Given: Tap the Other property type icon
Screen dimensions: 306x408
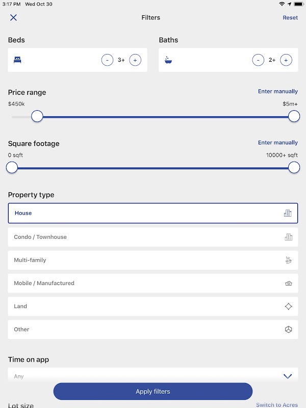Looking at the screenshot, I should pyautogui.click(x=288, y=329).
